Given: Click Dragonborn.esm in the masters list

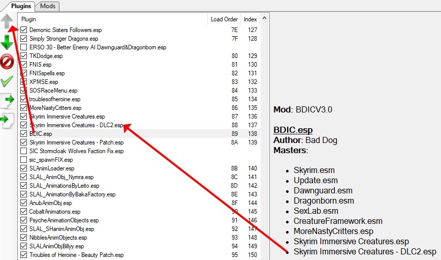Looking at the screenshot, I should (324, 201).
